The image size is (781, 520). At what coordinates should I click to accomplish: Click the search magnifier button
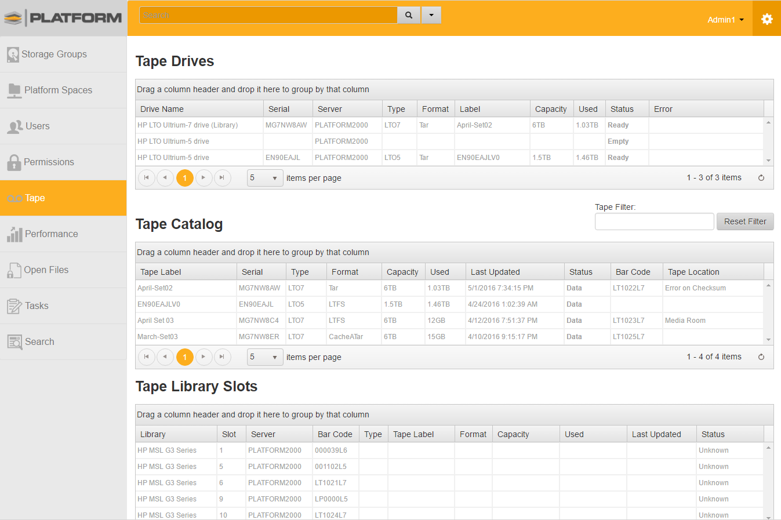(409, 15)
